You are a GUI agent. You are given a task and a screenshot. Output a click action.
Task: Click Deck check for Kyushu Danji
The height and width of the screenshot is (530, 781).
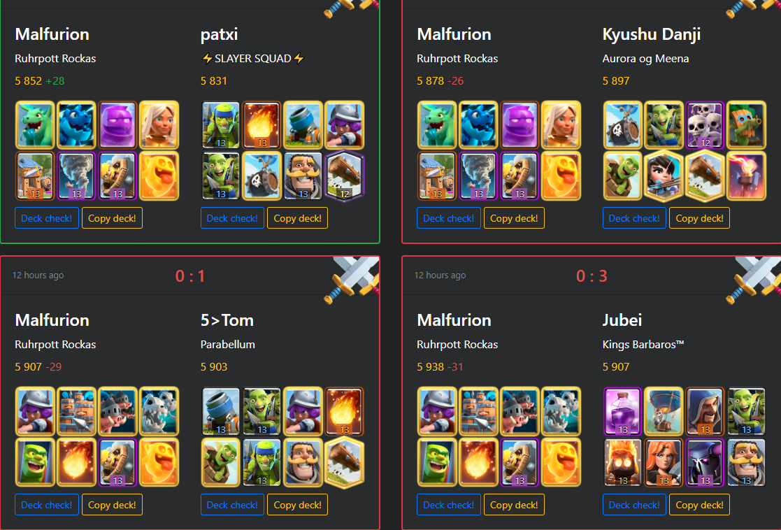634,218
